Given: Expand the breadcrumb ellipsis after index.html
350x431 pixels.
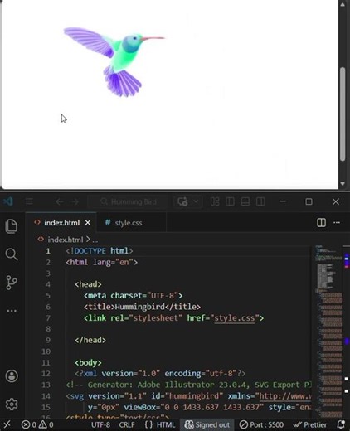Looking at the screenshot, I should (95, 240).
